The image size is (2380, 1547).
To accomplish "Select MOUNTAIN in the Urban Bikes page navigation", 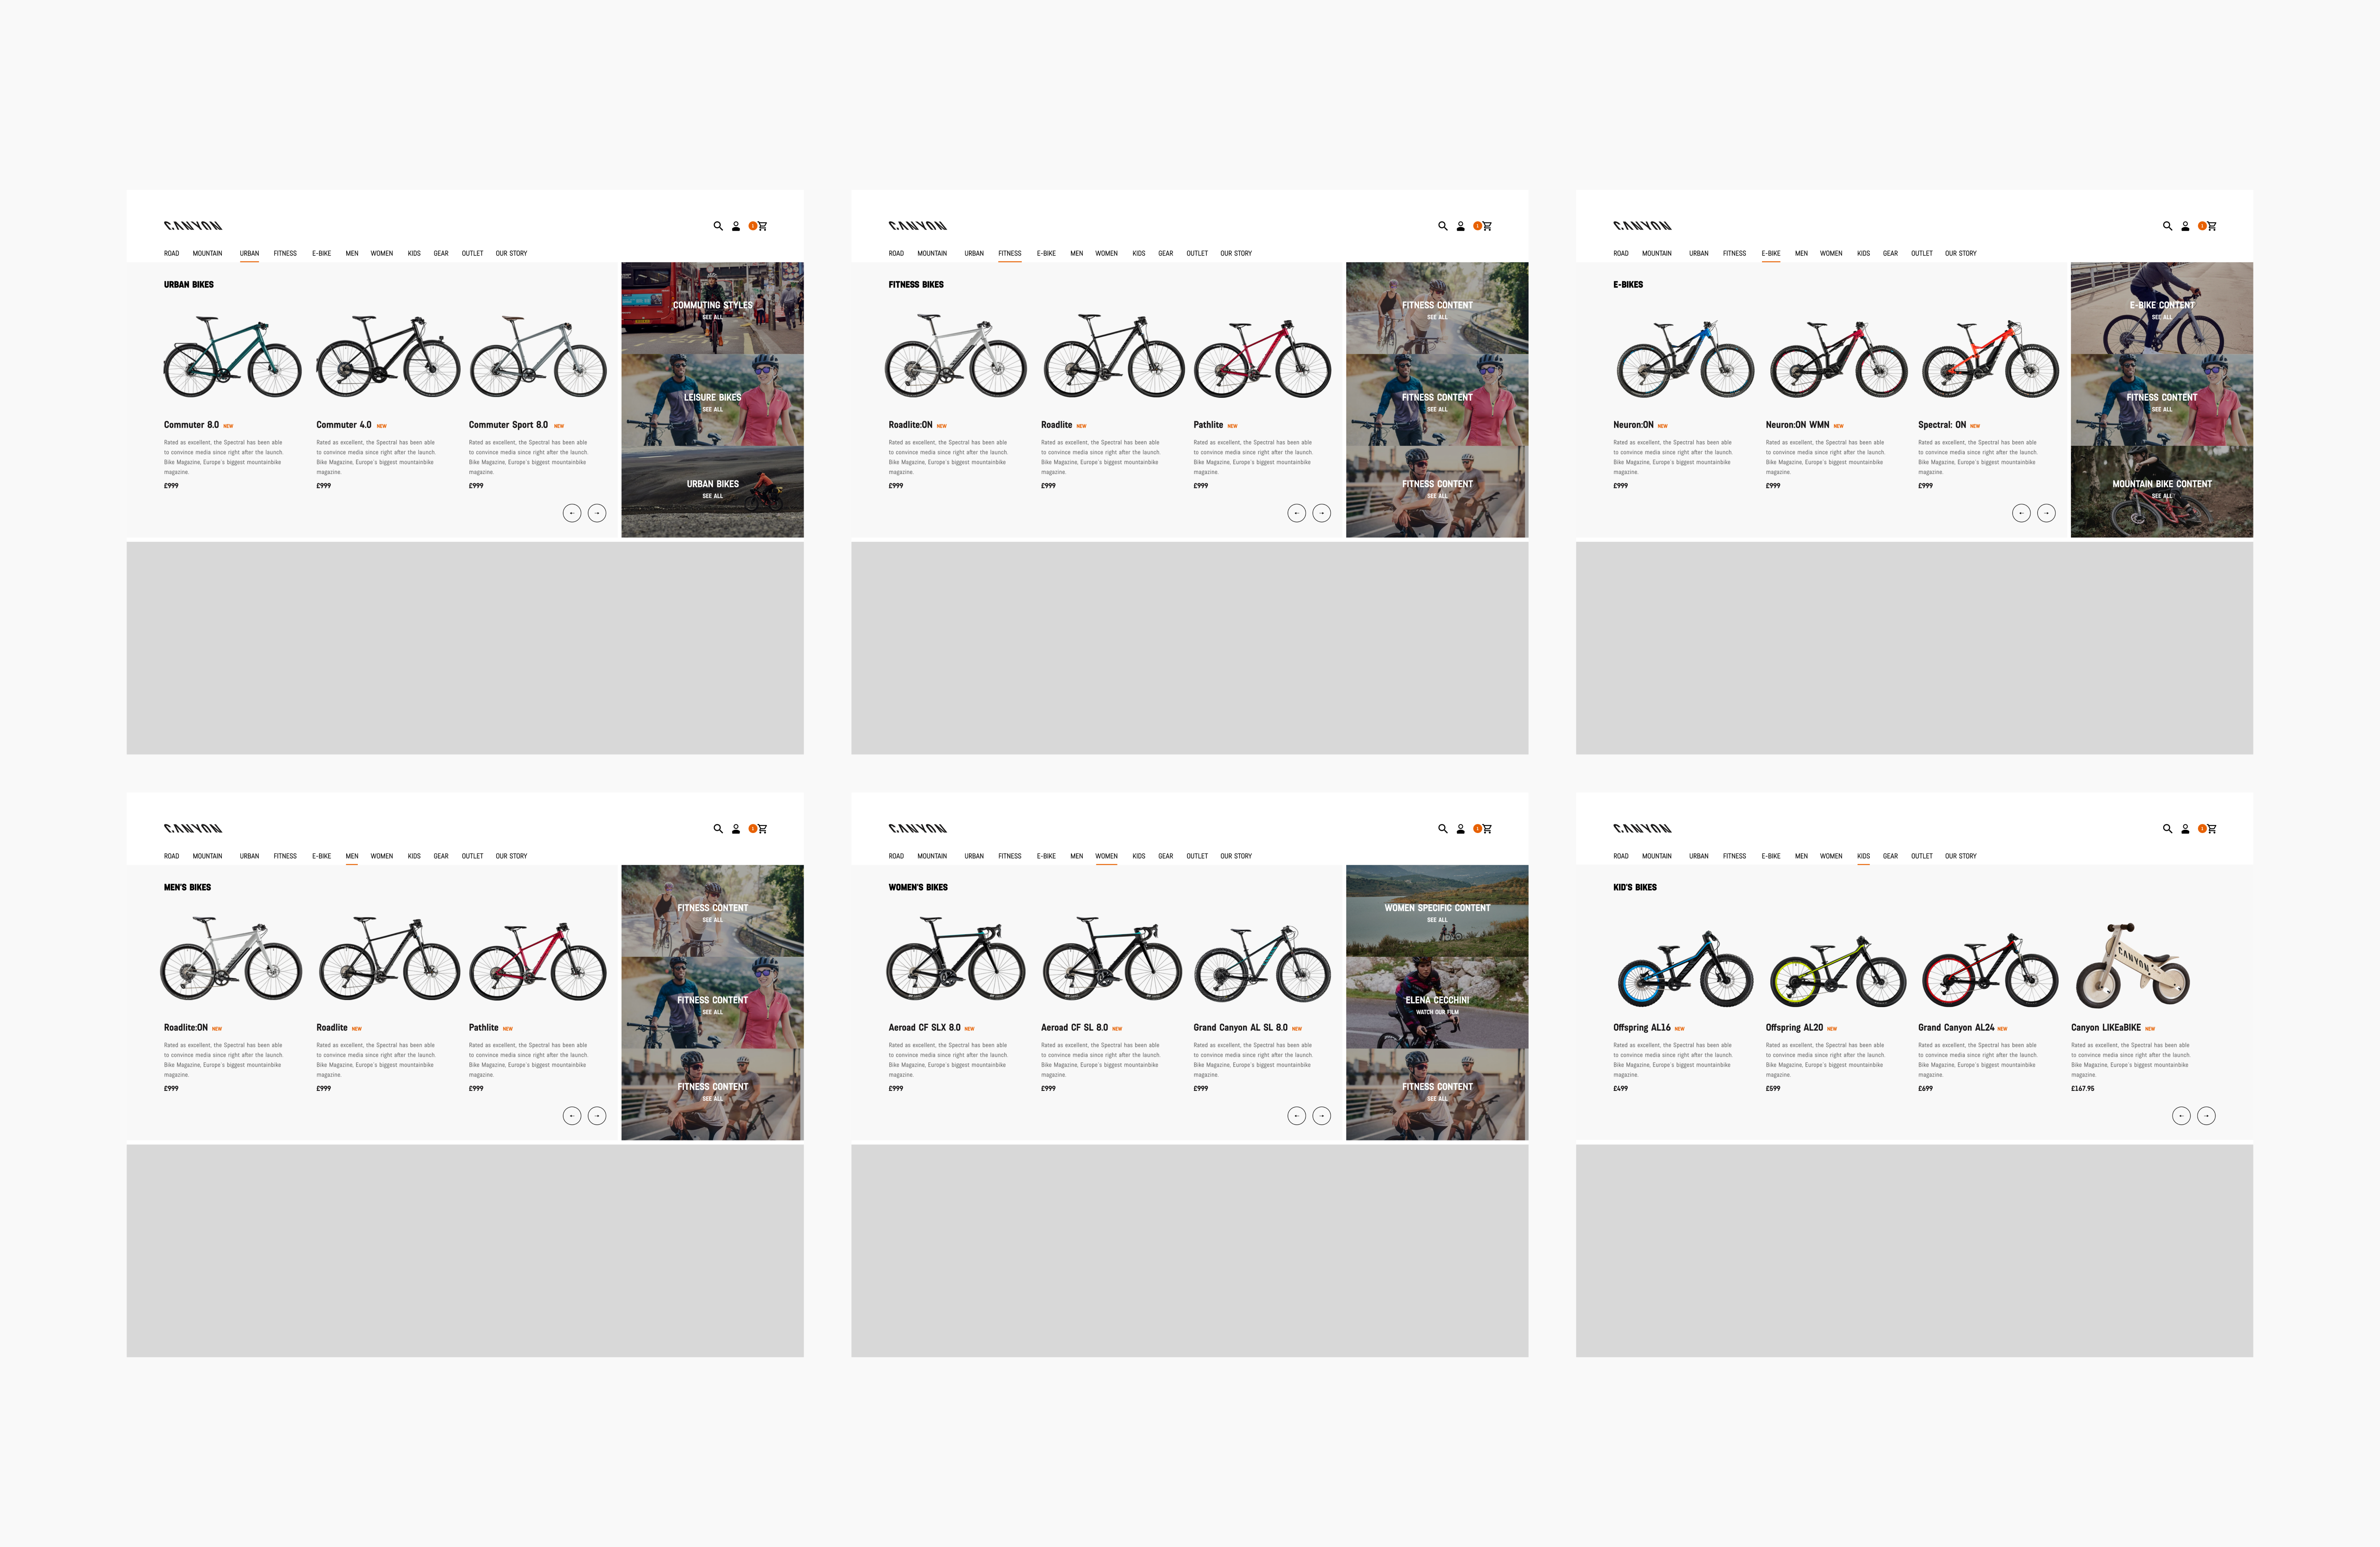I will point(208,254).
